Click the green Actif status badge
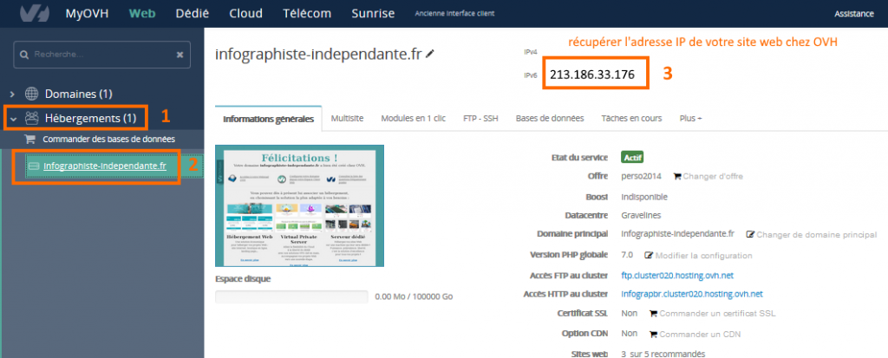This screenshot has height=358, width=888. [x=632, y=158]
